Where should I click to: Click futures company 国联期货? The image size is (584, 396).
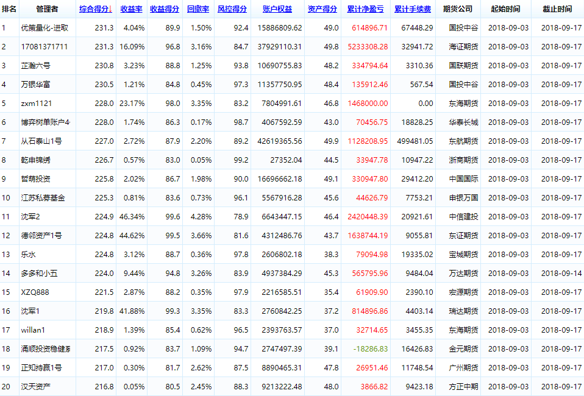463,66
